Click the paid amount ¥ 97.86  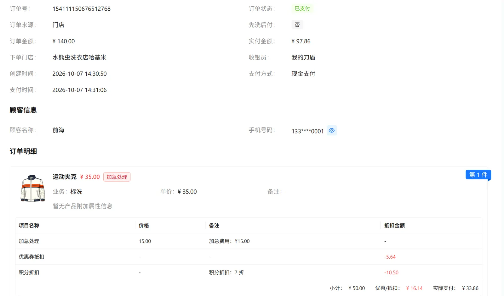[x=301, y=41]
